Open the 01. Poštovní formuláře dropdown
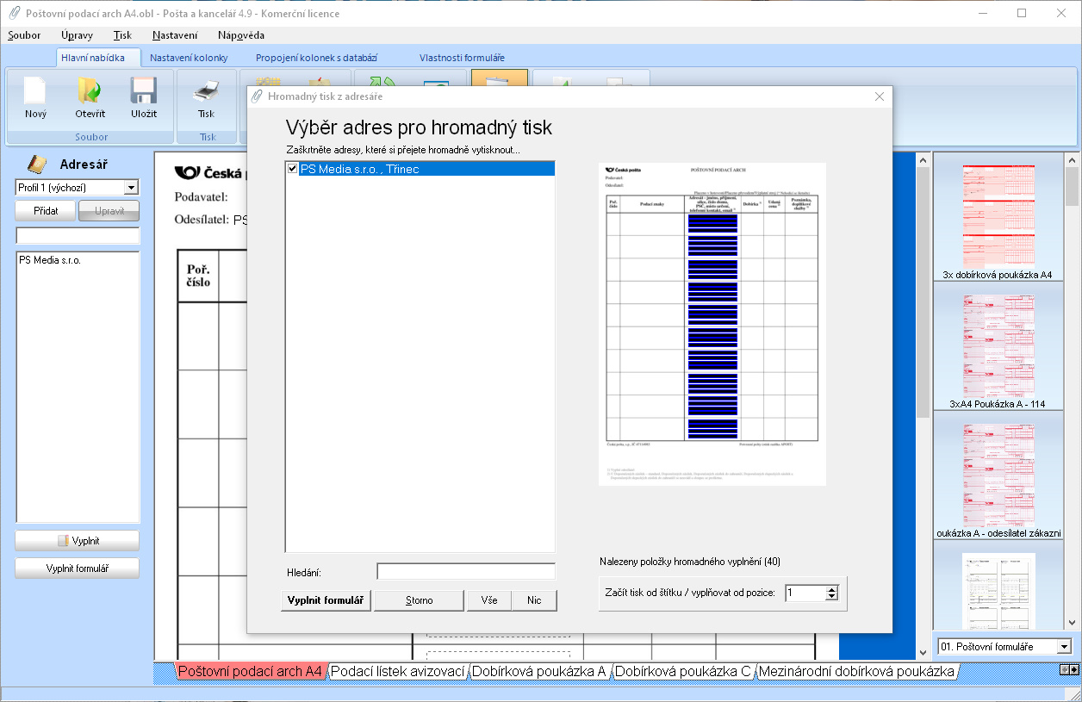 pyautogui.click(x=1064, y=647)
